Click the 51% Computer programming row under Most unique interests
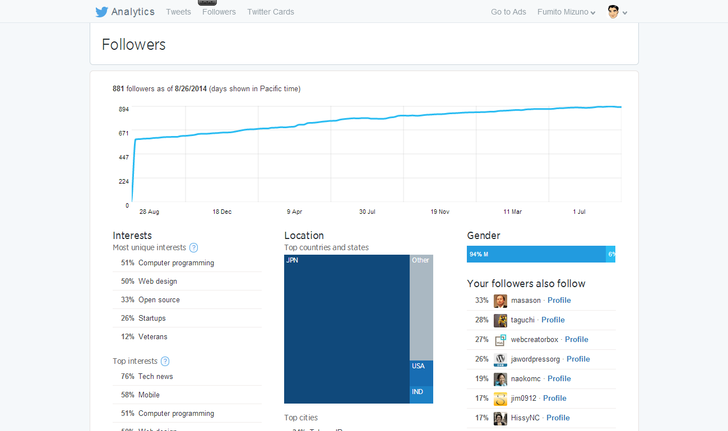 187,263
